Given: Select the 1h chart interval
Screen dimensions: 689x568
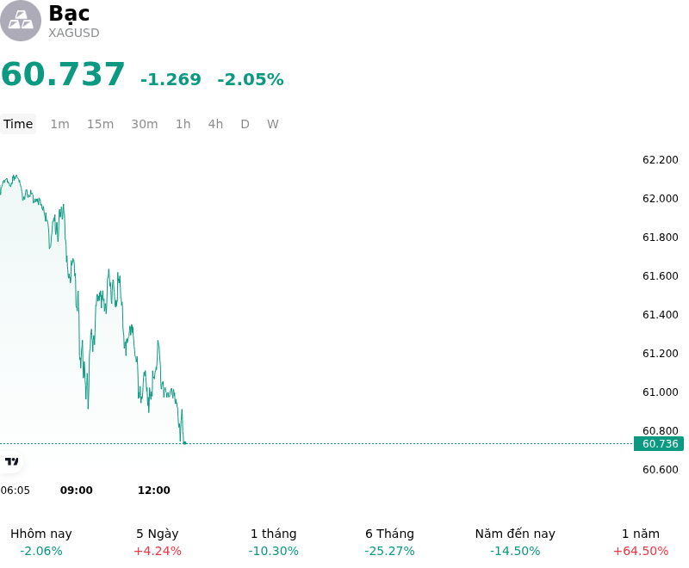Looking at the screenshot, I should click(x=183, y=124).
